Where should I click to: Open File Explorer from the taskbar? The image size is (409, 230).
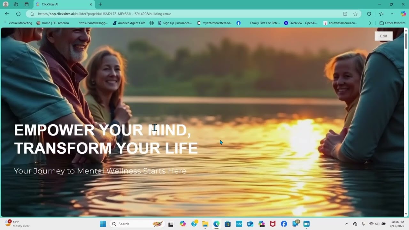click(205, 224)
